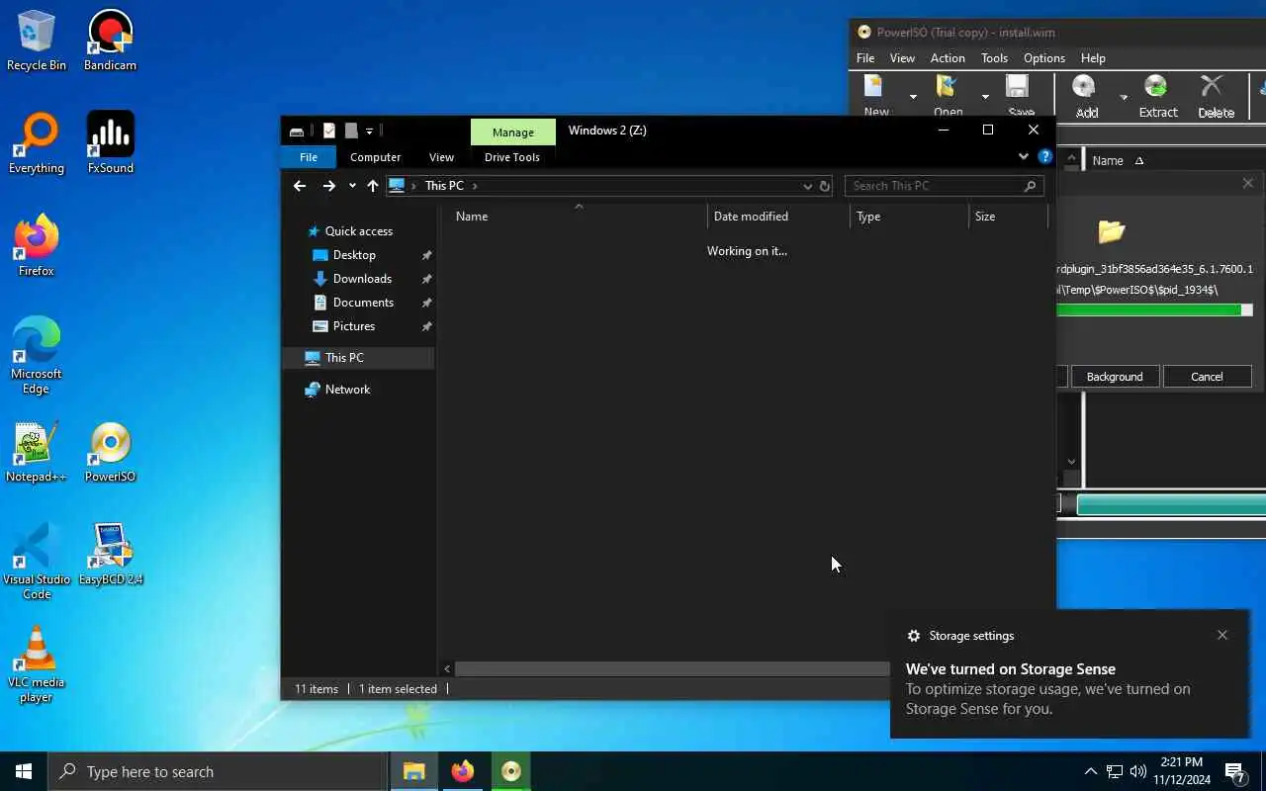
Task: Open Firefox desktop shortcut
Action: (37, 246)
